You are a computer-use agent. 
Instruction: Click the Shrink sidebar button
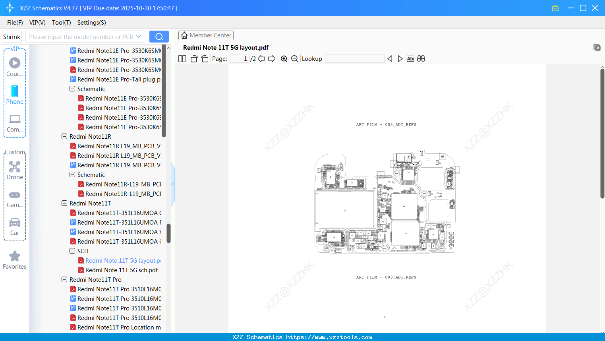12,36
